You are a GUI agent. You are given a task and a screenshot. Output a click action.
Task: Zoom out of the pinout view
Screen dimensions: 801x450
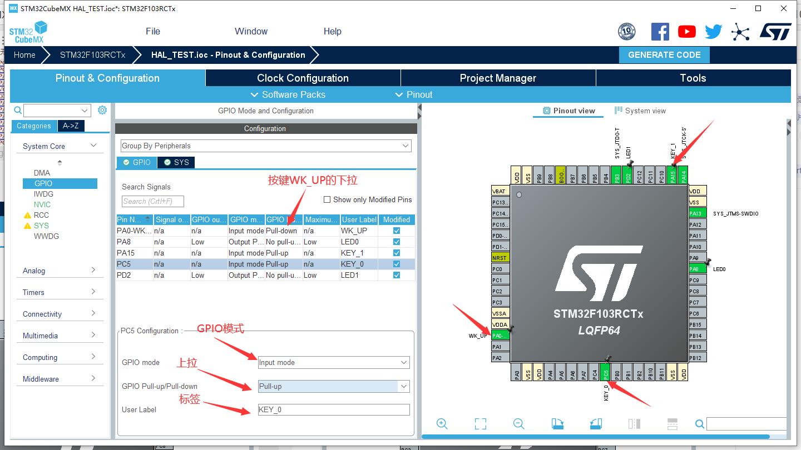(x=518, y=423)
